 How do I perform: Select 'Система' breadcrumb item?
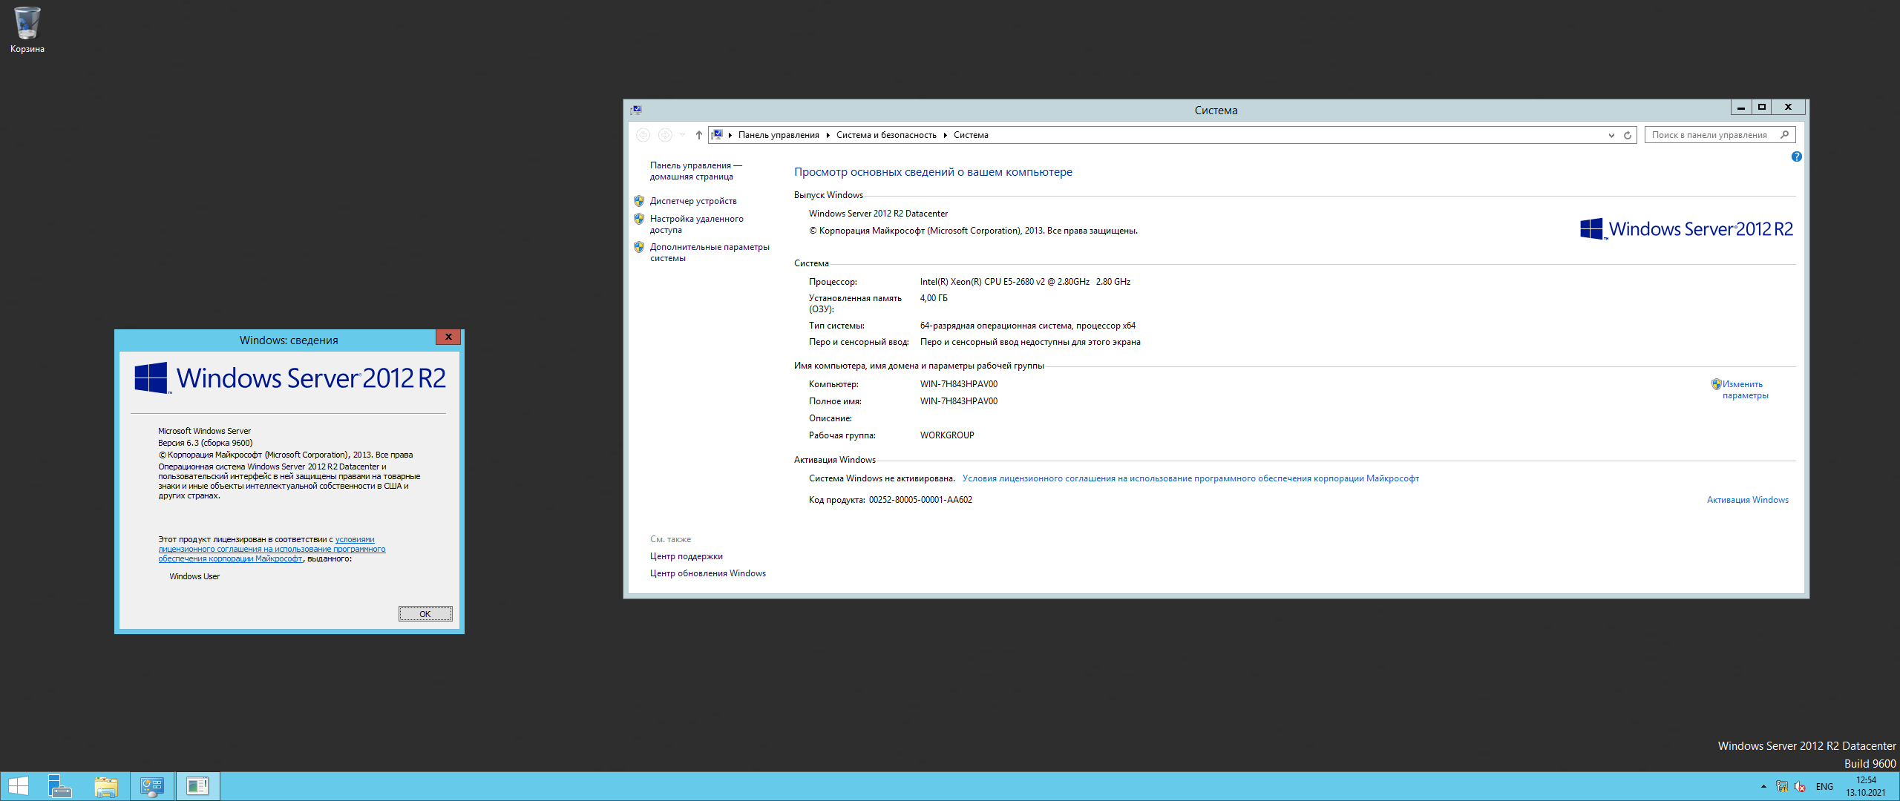tap(971, 135)
